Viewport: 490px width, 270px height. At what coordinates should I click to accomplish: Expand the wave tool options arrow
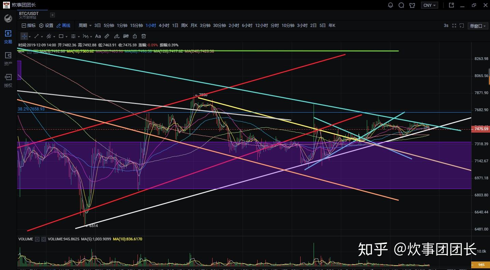coord(91,36)
